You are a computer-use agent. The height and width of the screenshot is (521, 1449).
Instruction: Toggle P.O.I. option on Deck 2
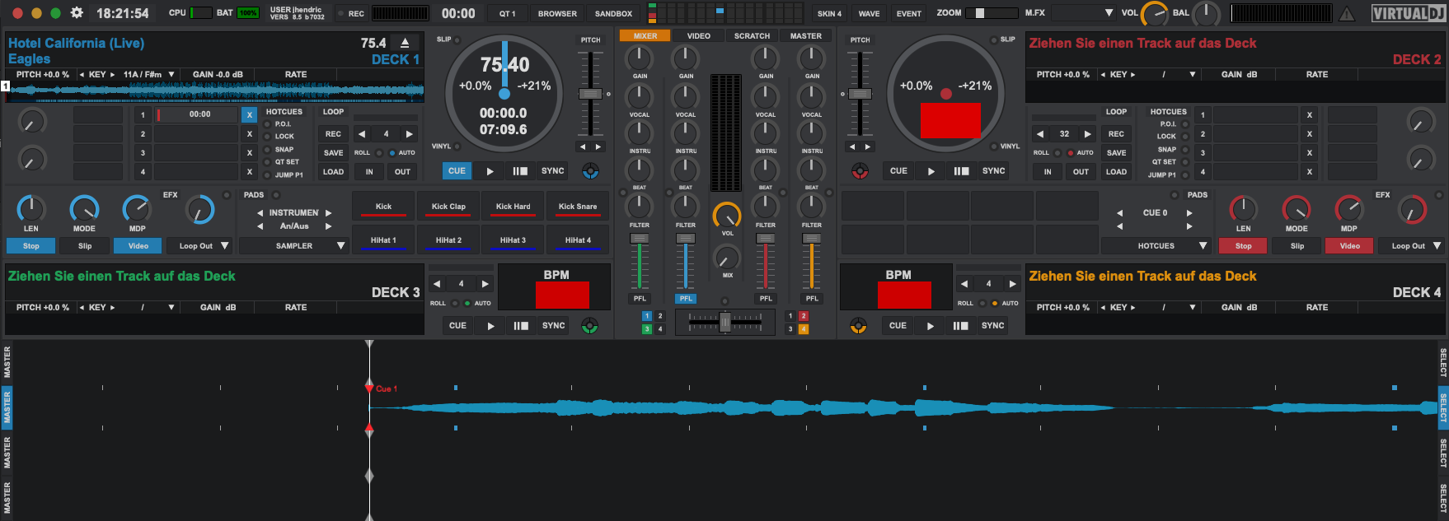point(1185,124)
